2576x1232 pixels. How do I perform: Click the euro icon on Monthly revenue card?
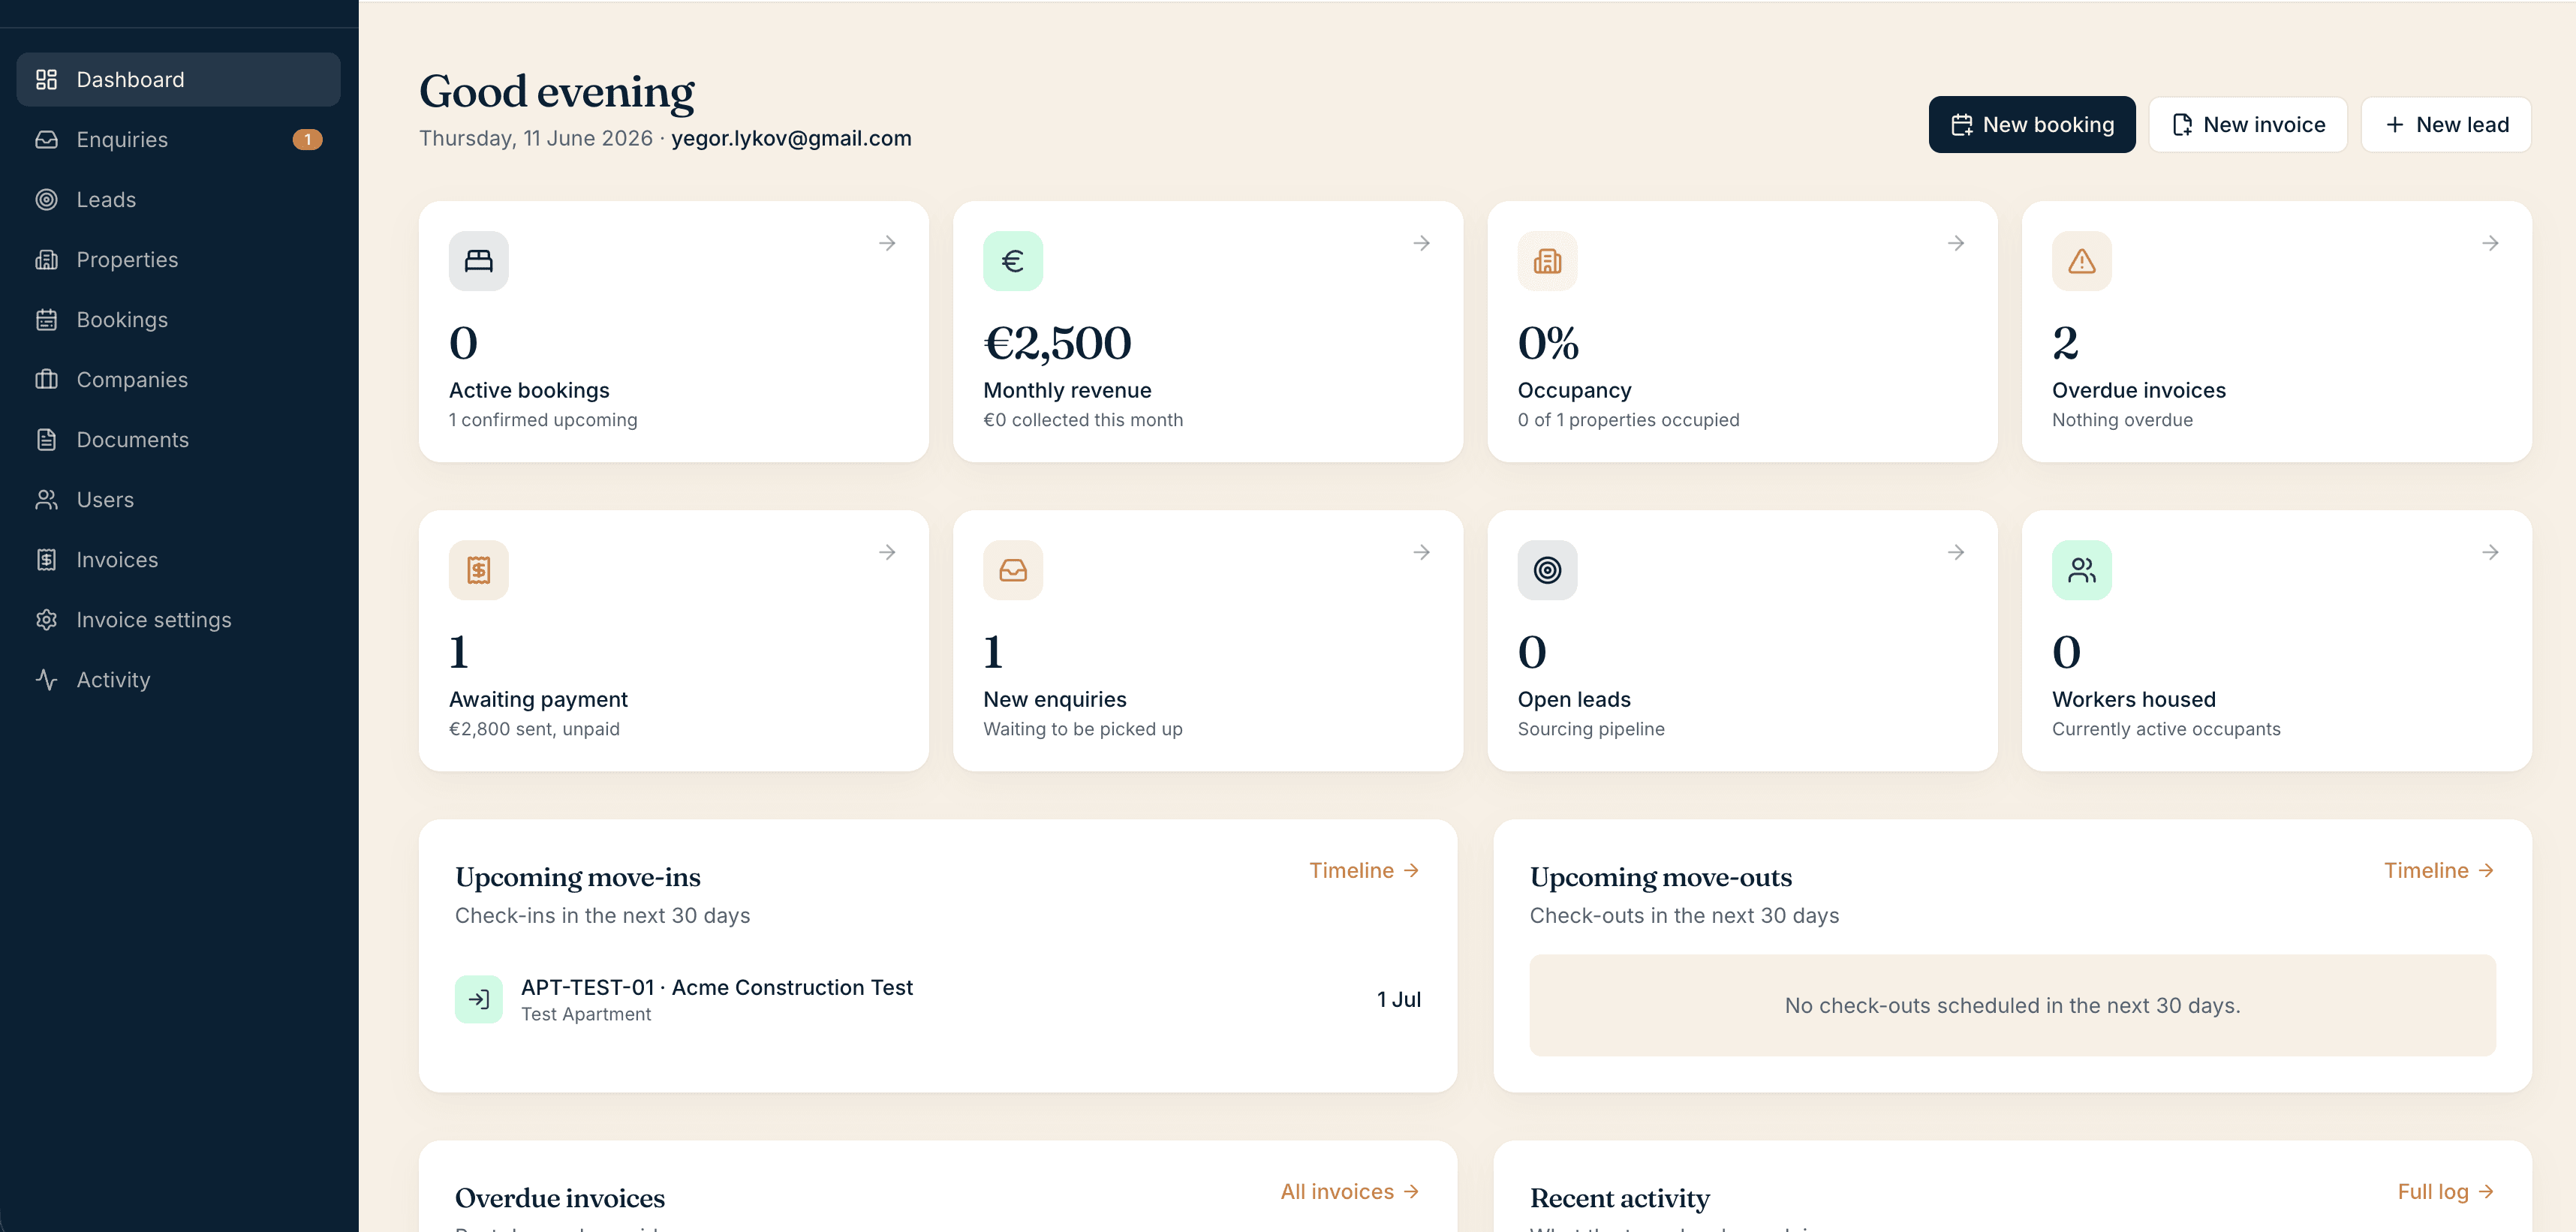[x=1012, y=261]
